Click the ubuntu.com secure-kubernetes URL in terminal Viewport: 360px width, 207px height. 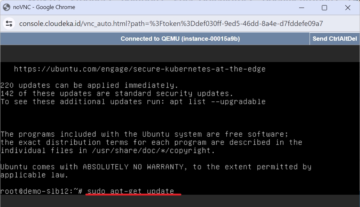[140, 69]
